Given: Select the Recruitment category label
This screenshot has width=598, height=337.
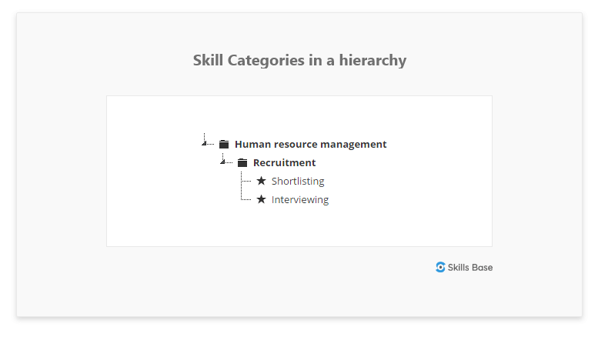Looking at the screenshot, I should click(x=285, y=163).
